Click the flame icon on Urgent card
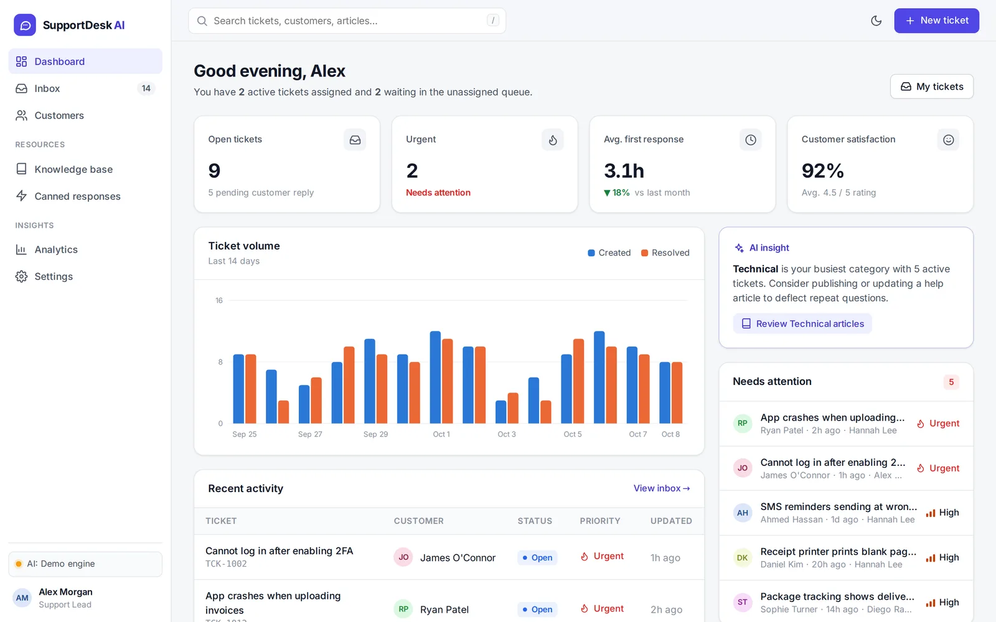Image resolution: width=996 pixels, height=622 pixels. 553,140
